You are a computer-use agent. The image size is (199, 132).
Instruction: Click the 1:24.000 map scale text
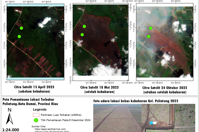click(x=10, y=130)
